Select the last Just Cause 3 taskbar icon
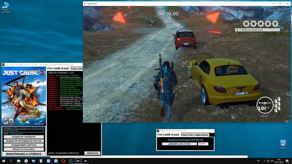Image resolution: width=292 pixels, height=164 pixels. pos(86,161)
